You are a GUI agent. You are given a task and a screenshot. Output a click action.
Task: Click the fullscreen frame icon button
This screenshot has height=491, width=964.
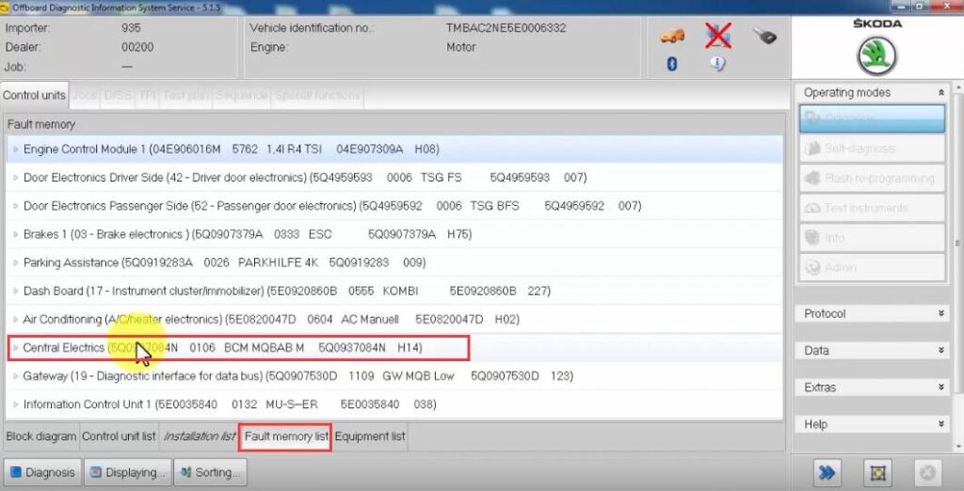tap(876, 472)
